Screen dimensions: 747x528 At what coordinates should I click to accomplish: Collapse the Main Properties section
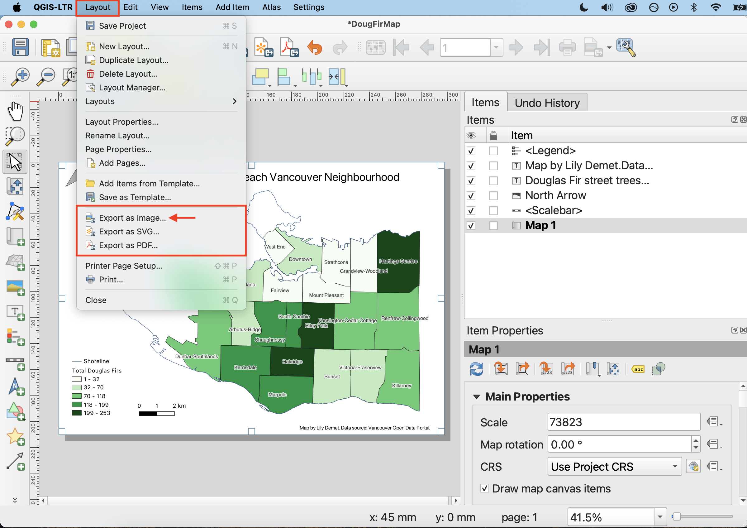(477, 396)
